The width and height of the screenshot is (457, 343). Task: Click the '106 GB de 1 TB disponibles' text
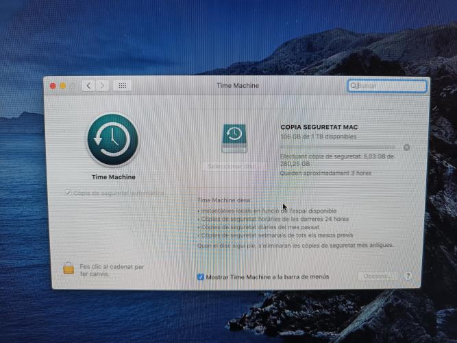click(319, 137)
